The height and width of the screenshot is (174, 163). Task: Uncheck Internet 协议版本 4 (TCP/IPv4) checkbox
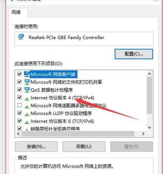click(19, 97)
